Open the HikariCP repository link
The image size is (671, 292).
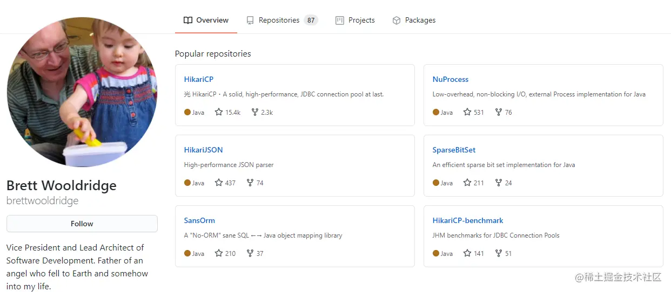(x=199, y=79)
